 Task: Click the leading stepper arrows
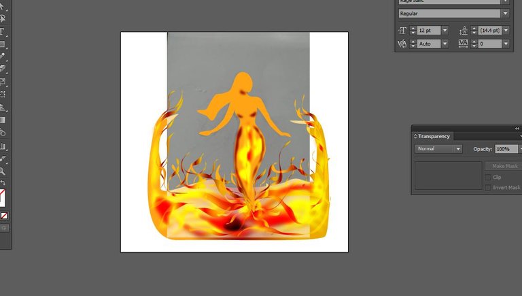point(474,31)
